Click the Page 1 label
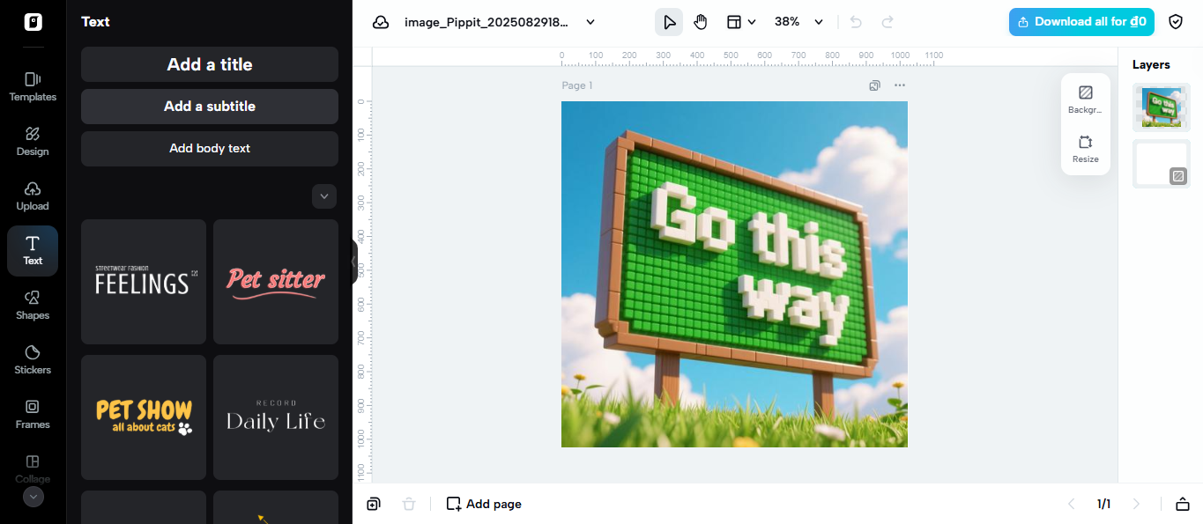Image resolution: width=1203 pixels, height=524 pixels. pyautogui.click(x=577, y=85)
